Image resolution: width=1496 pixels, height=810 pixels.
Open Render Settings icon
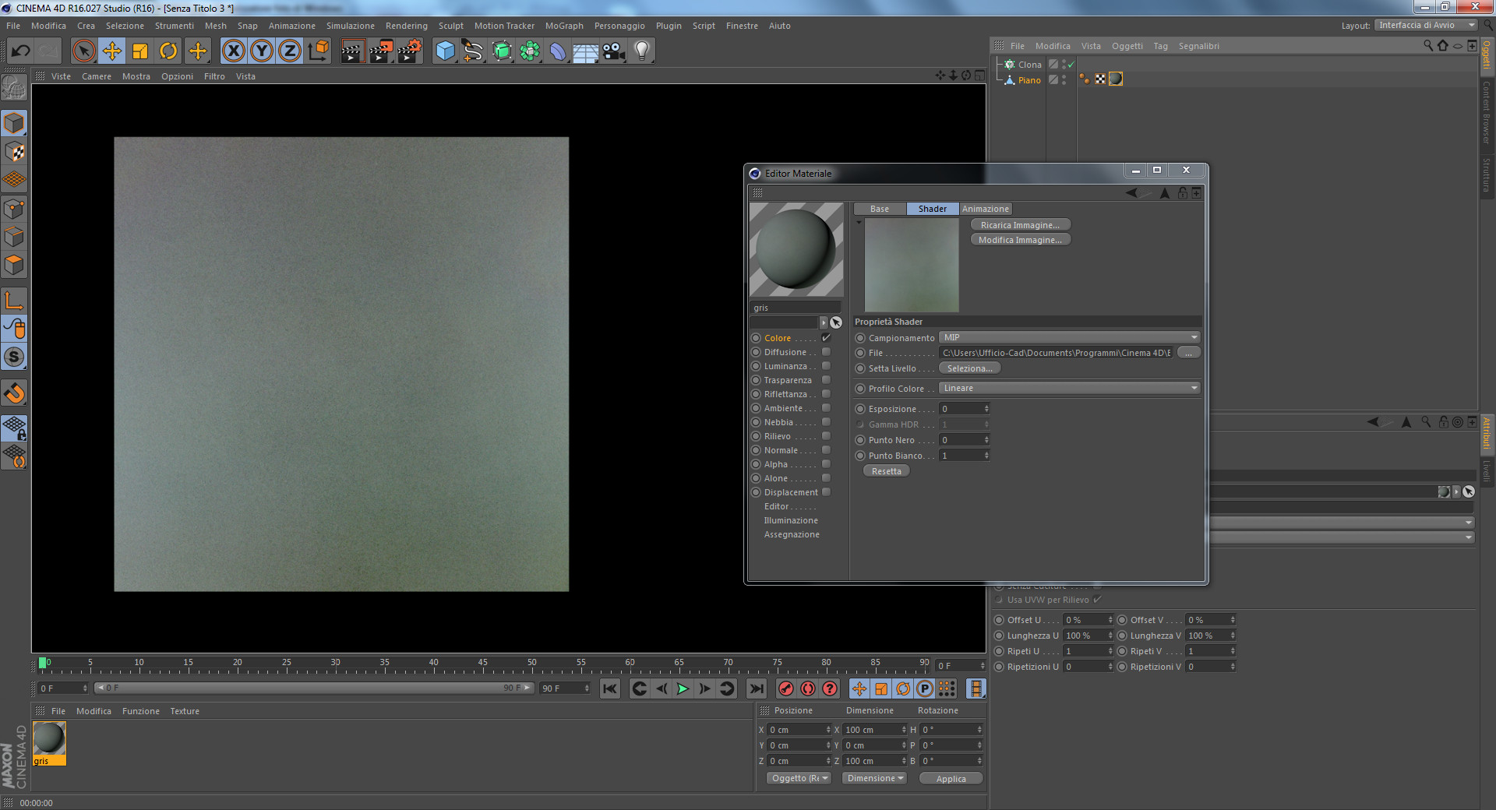410,51
